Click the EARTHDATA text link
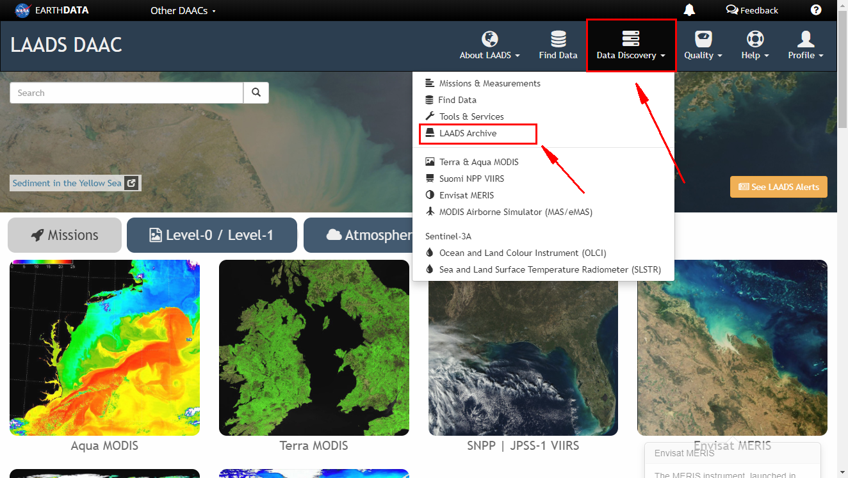The width and height of the screenshot is (848, 478). pyautogui.click(x=62, y=10)
